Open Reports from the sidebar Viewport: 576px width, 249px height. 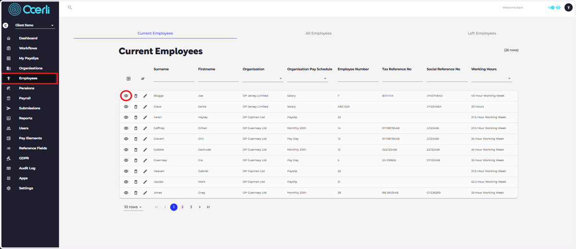pyautogui.click(x=25, y=119)
